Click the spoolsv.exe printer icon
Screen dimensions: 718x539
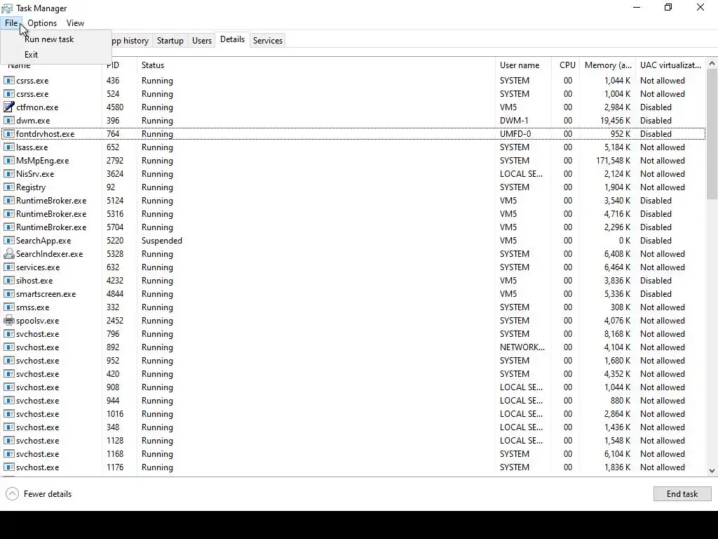tap(8, 320)
